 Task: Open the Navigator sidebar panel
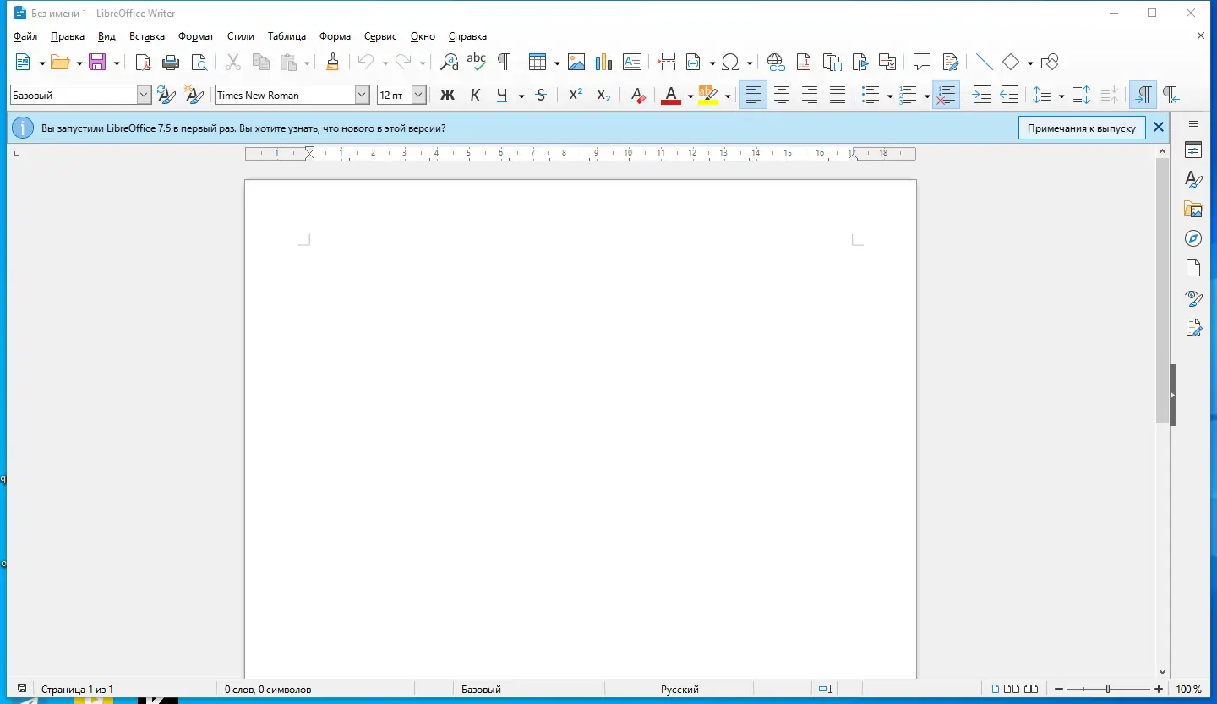point(1192,238)
